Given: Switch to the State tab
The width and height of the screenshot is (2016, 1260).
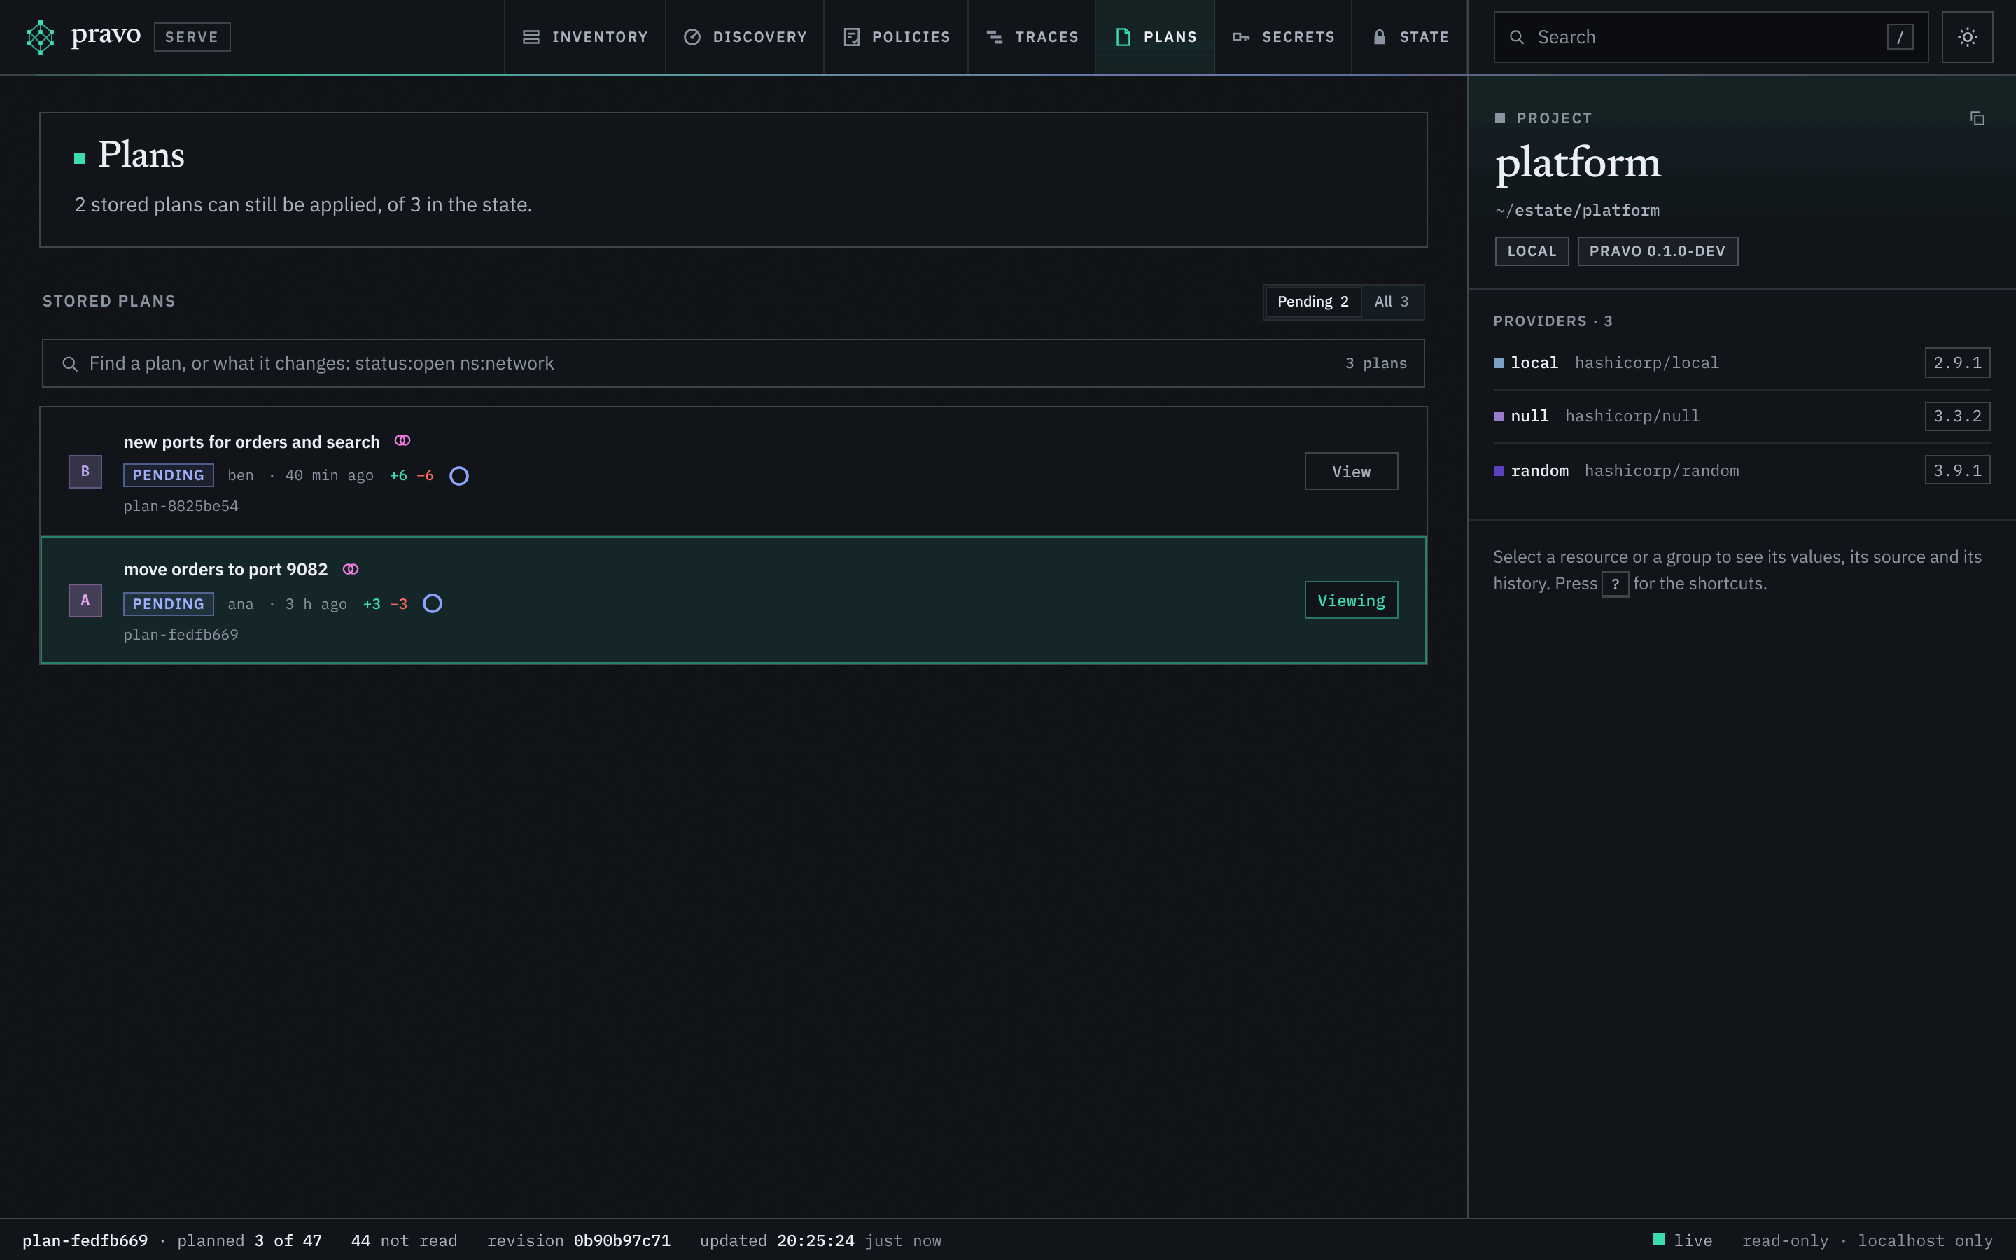Looking at the screenshot, I should point(1408,38).
